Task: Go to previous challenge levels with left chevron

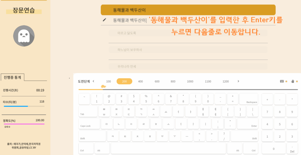Action: pyautogui.click(x=93, y=81)
